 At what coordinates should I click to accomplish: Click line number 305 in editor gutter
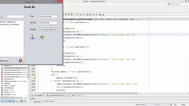tap(33, 84)
